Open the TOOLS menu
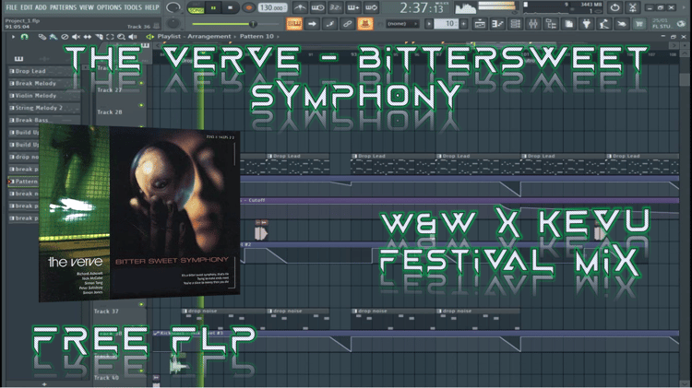The image size is (692, 388). pos(132,7)
